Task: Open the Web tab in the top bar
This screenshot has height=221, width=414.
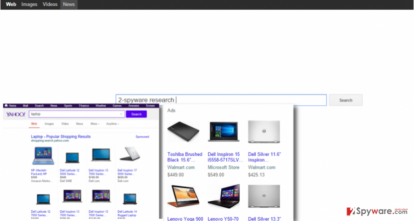Action: 11,5
